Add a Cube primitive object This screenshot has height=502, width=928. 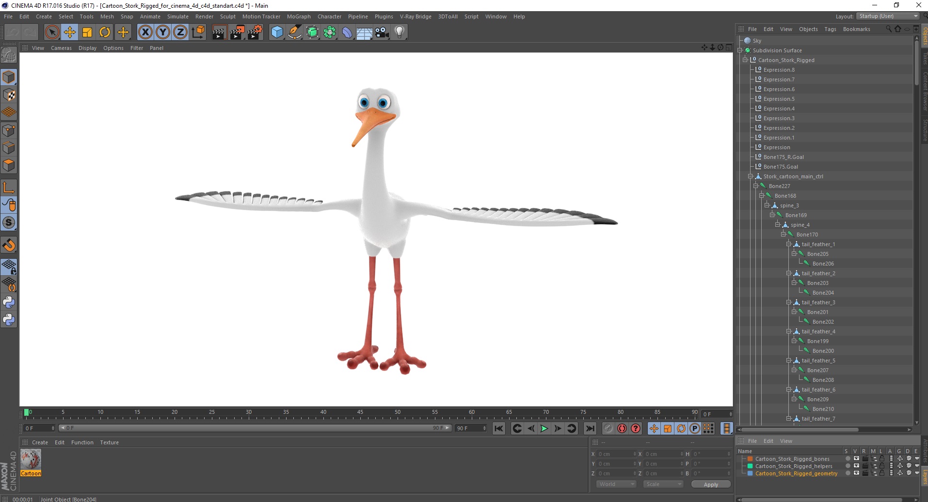coord(277,32)
